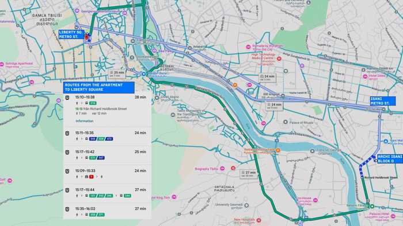Click the Rike Park purple marker

(154, 50)
